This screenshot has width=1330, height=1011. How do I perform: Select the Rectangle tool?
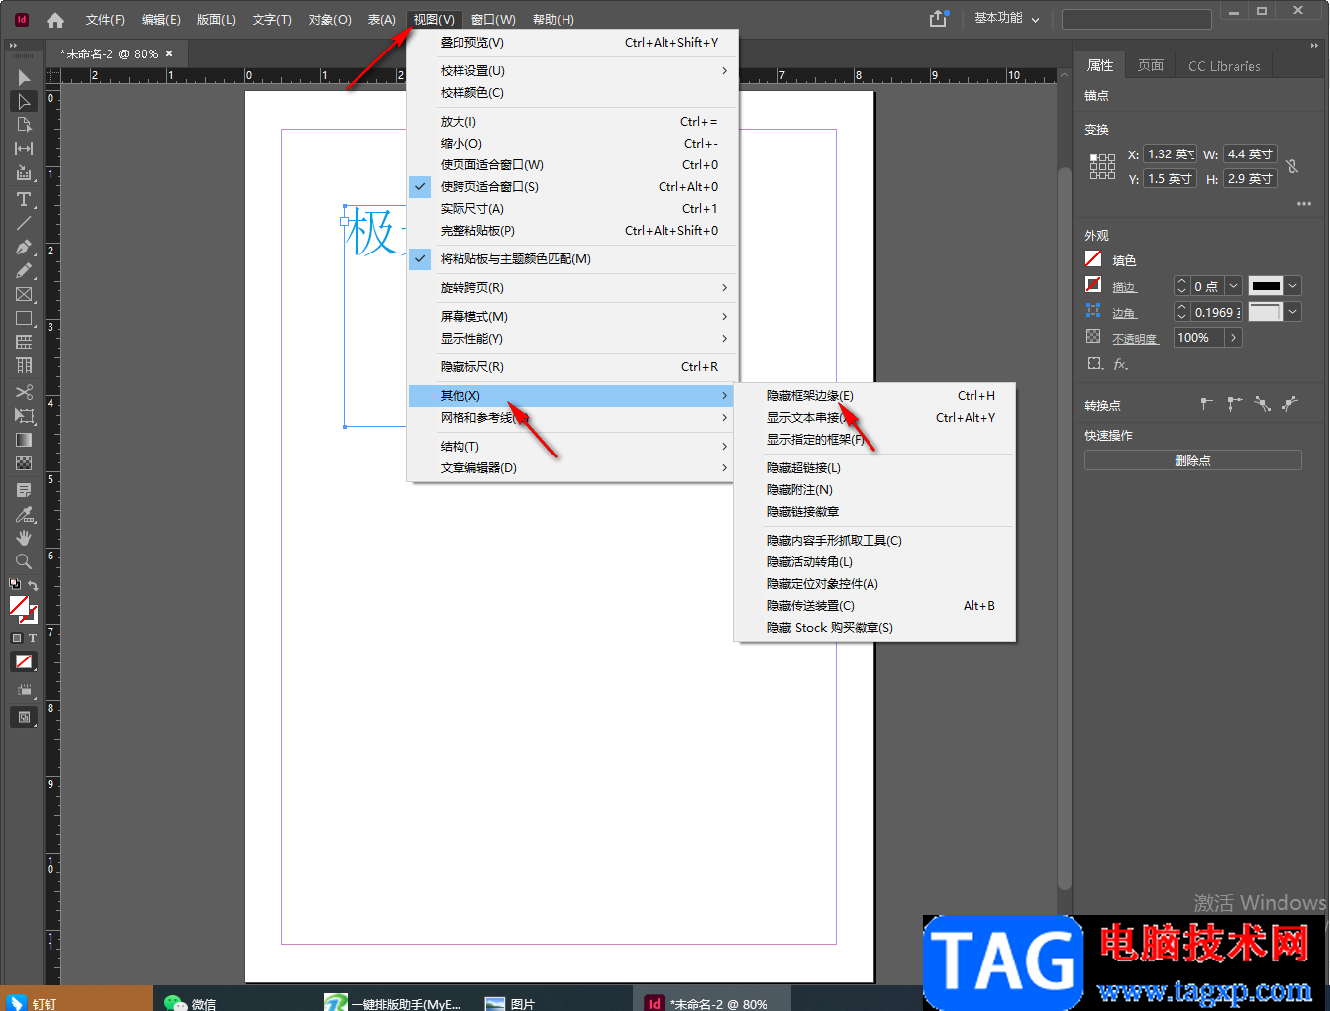(24, 318)
